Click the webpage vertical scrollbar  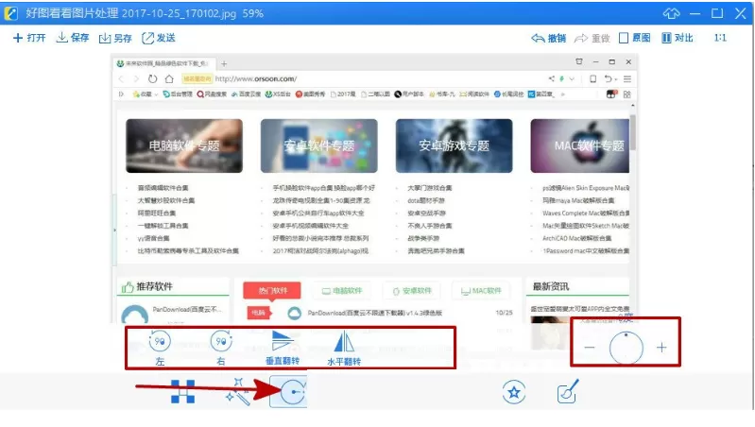633,132
